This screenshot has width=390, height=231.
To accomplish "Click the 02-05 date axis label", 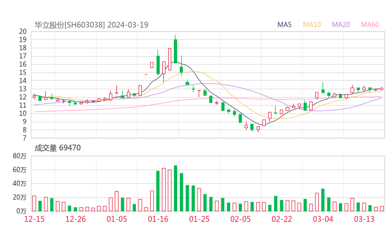I will (x=240, y=219).
